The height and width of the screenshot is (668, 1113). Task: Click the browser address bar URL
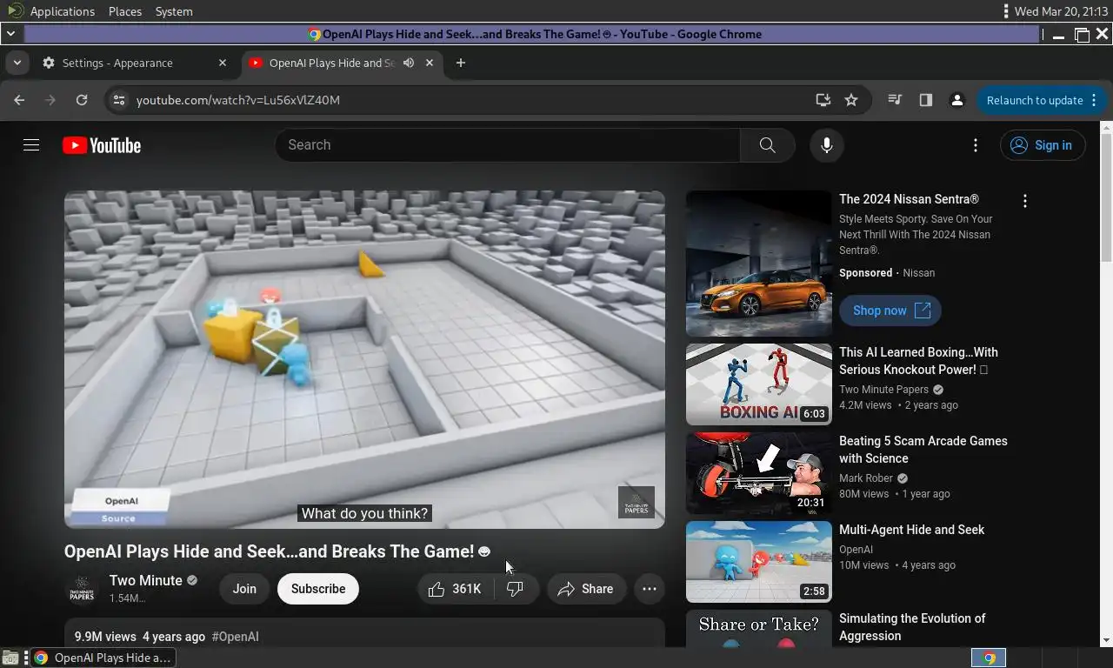[x=237, y=100]
